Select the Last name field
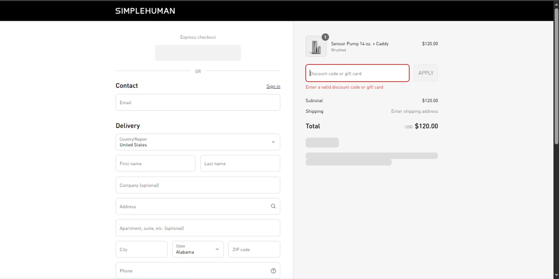Screen dimensions: 559x279 click(x=240, y=164)
